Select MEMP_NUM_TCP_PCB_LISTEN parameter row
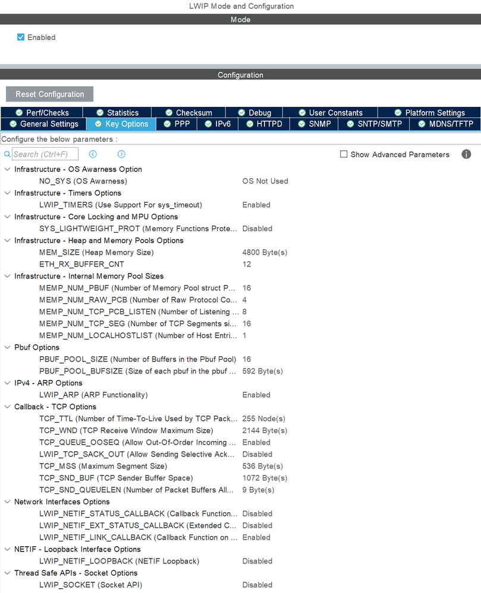This screenshot has width=481, height=593. (240, 312)
